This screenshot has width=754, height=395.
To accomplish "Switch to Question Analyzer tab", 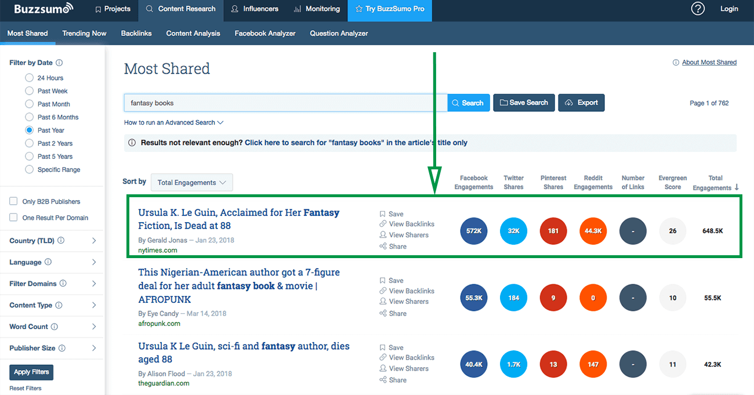I will pos(339,33).
